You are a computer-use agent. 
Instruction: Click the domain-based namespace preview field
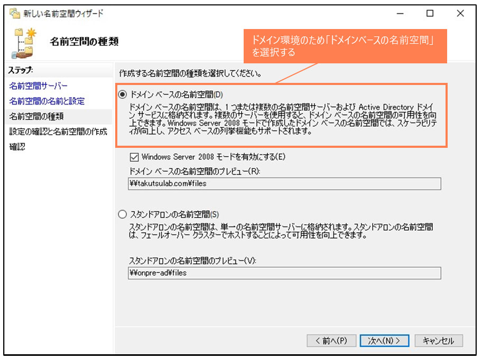[284, 184]
